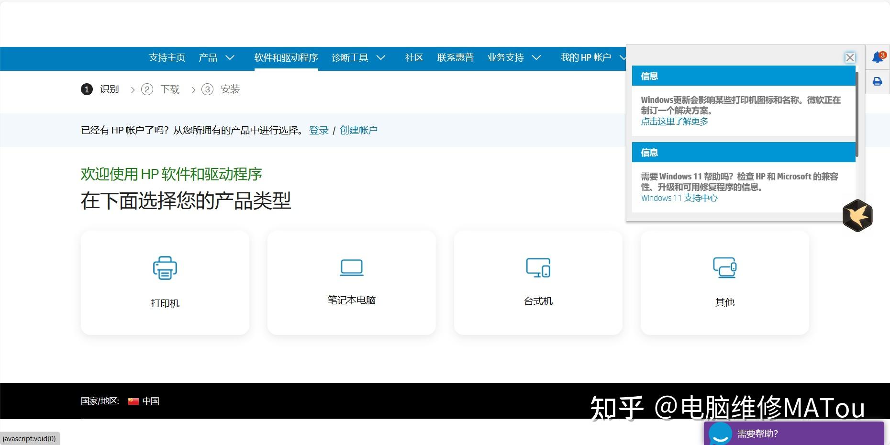Open the 需要帮助? chat button
The height and width of the screenshot is (445, 890).
click(x=794, y=434)
